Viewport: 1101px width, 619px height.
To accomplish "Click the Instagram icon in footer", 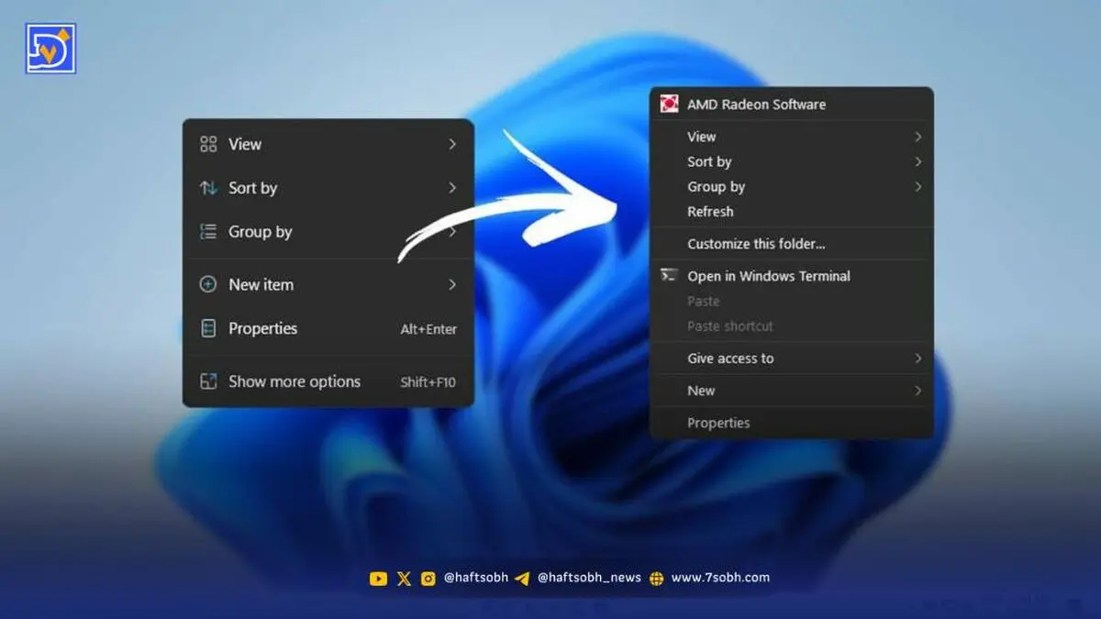I will [428, 579].
